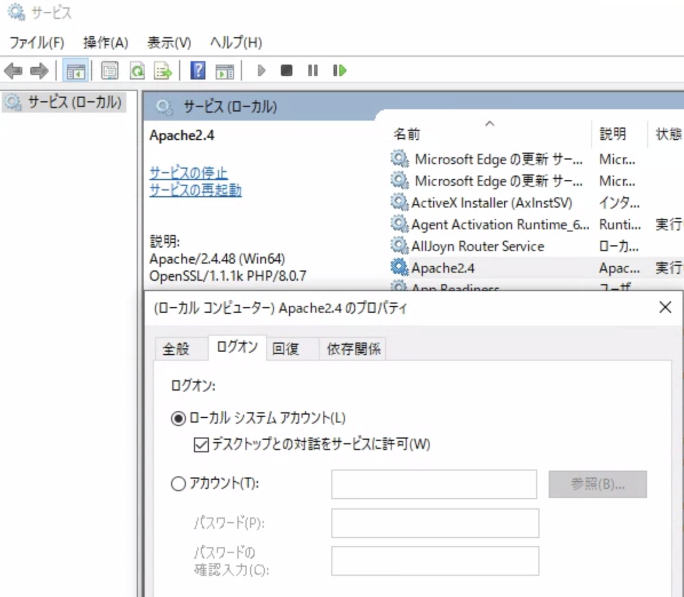The image size is (684, 597).
Task: Click the Forward arrow toolbar icon
Action: click(40, 71)
